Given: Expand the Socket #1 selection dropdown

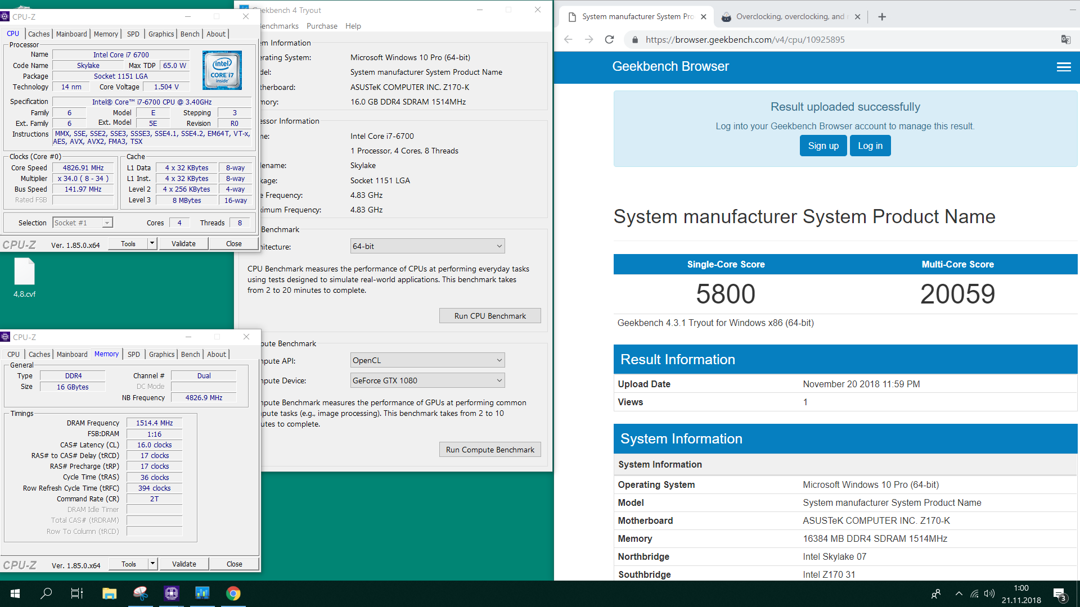Looking at the screenshot, I should click(x=106, y=223).
